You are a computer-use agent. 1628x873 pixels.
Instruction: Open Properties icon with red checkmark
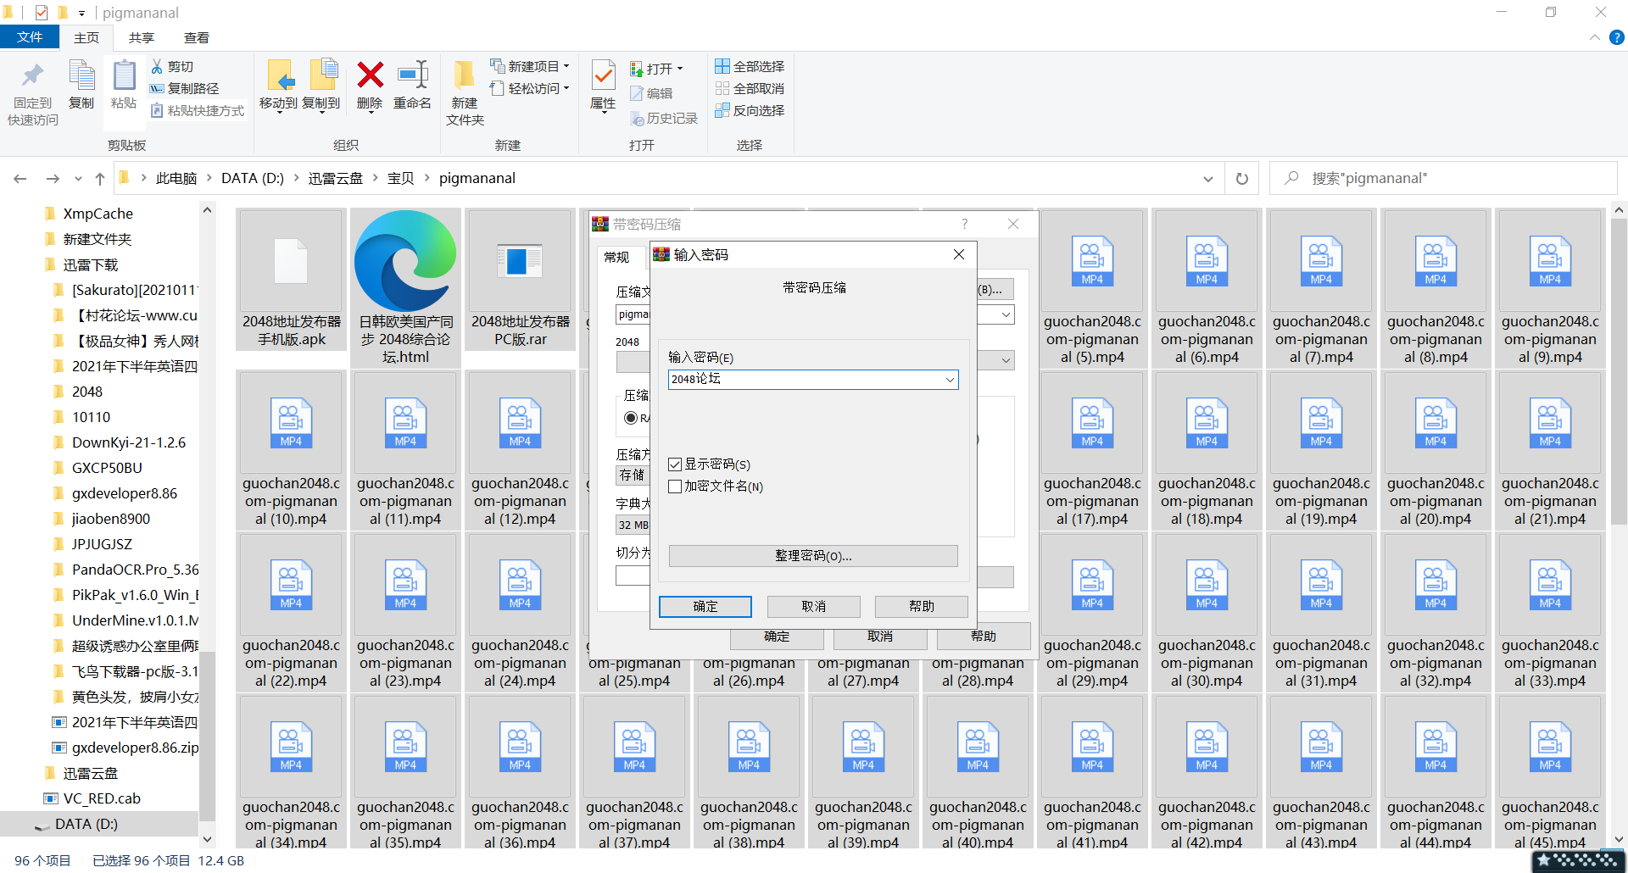603,76
